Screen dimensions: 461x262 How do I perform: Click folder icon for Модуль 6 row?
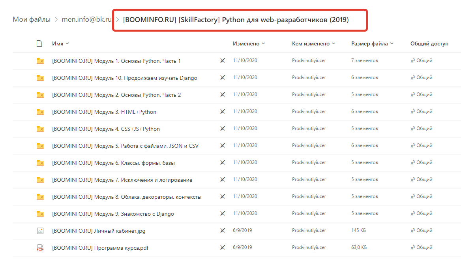pyautogui.click(x=40, y=163)
